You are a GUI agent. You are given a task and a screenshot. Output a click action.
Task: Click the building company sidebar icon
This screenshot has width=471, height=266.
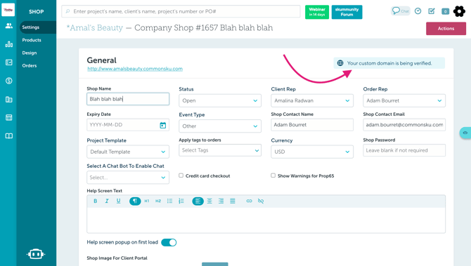[8, 99]
